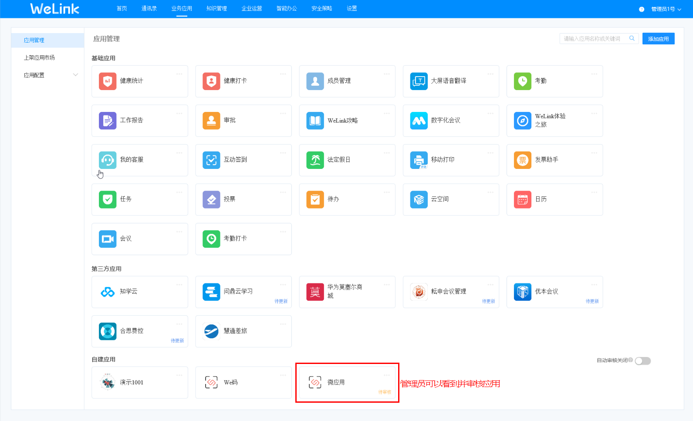Image resolution: width=693 pixels, height=421 pixels.
Task: Open the ellipsis menu on 演示1001 card
Action: point(179,375)
